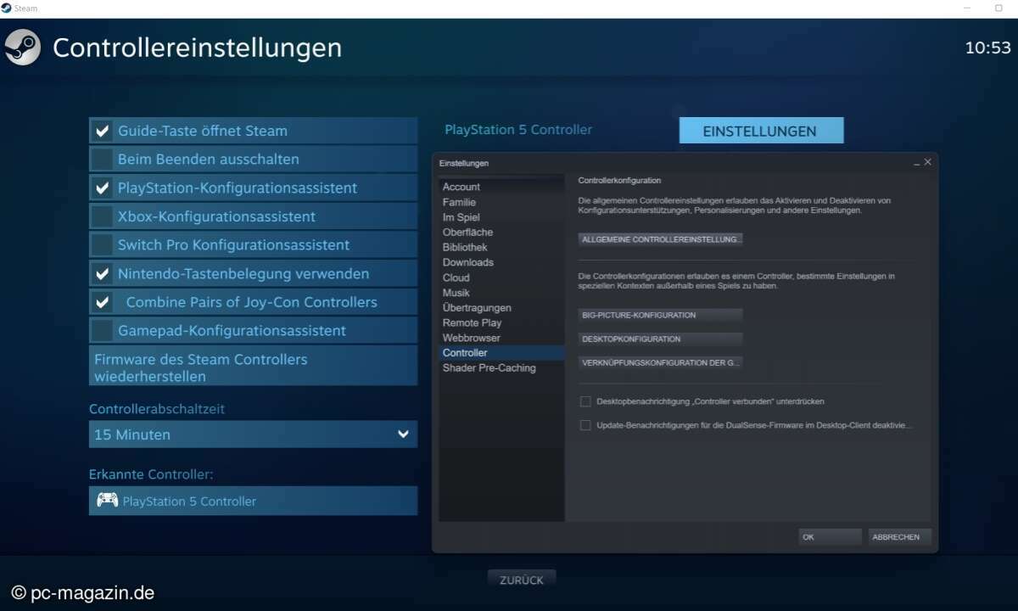Enable Beim Beenden ausschalten
The width and height of the screenshot is (1018, 611).
[102, 159]
